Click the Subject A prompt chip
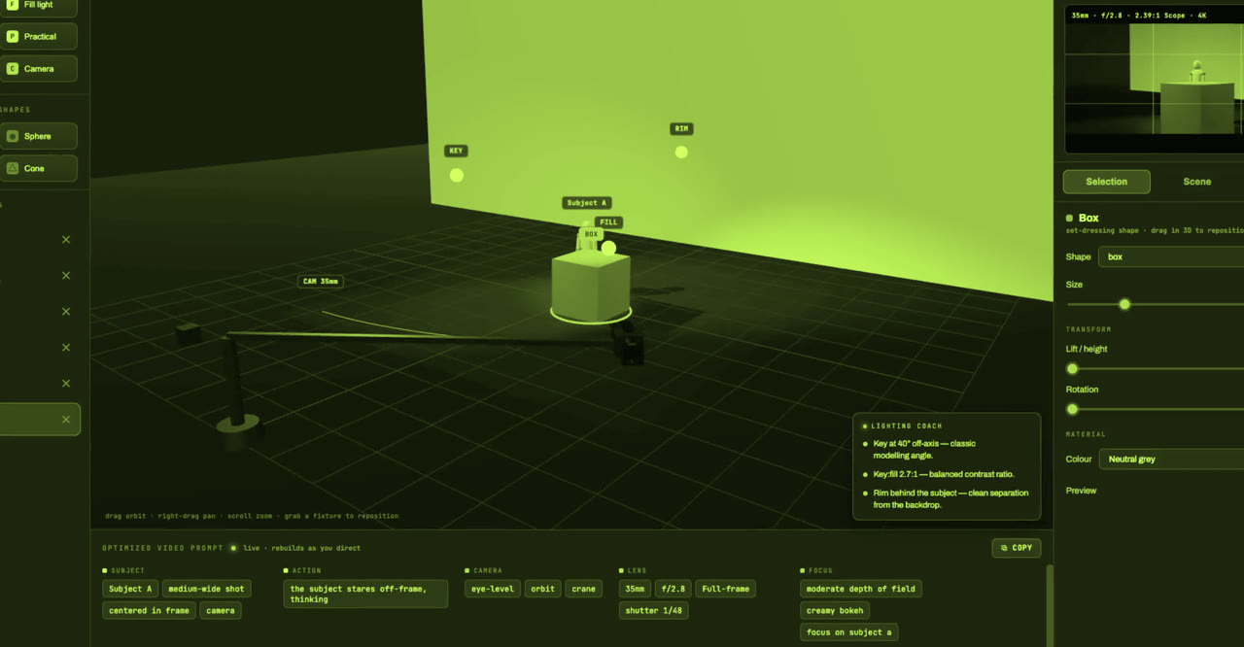 tap(130, 589)
